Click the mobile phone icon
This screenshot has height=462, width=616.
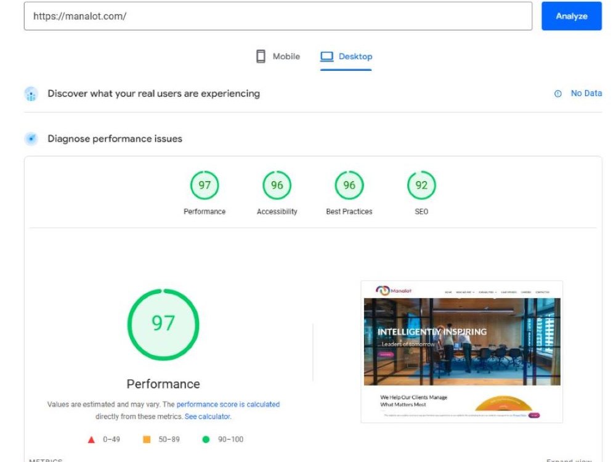(261, 57)
